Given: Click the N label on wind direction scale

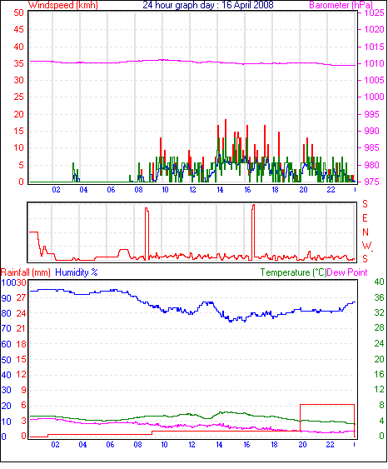Looking at the screenshot, I should click(x=366, y=232).
